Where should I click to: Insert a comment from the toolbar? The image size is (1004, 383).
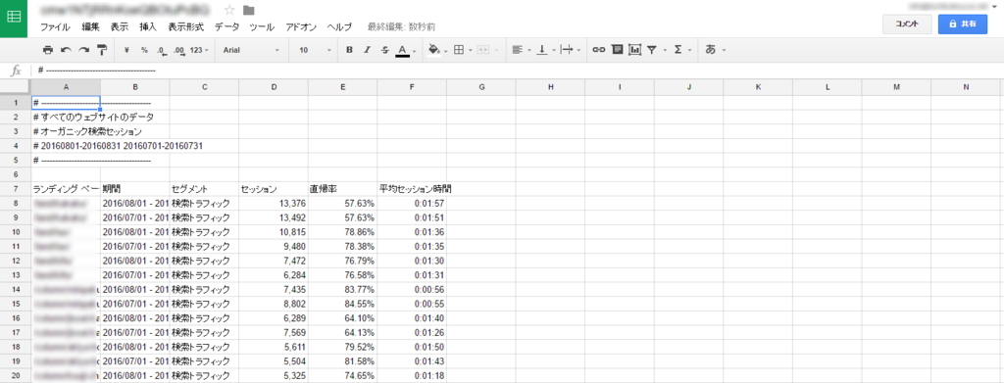pos(618,50)
